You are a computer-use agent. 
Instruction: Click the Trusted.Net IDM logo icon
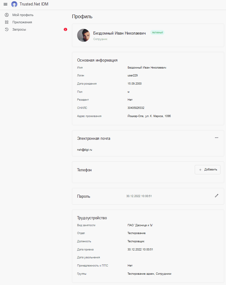(14, 4)
